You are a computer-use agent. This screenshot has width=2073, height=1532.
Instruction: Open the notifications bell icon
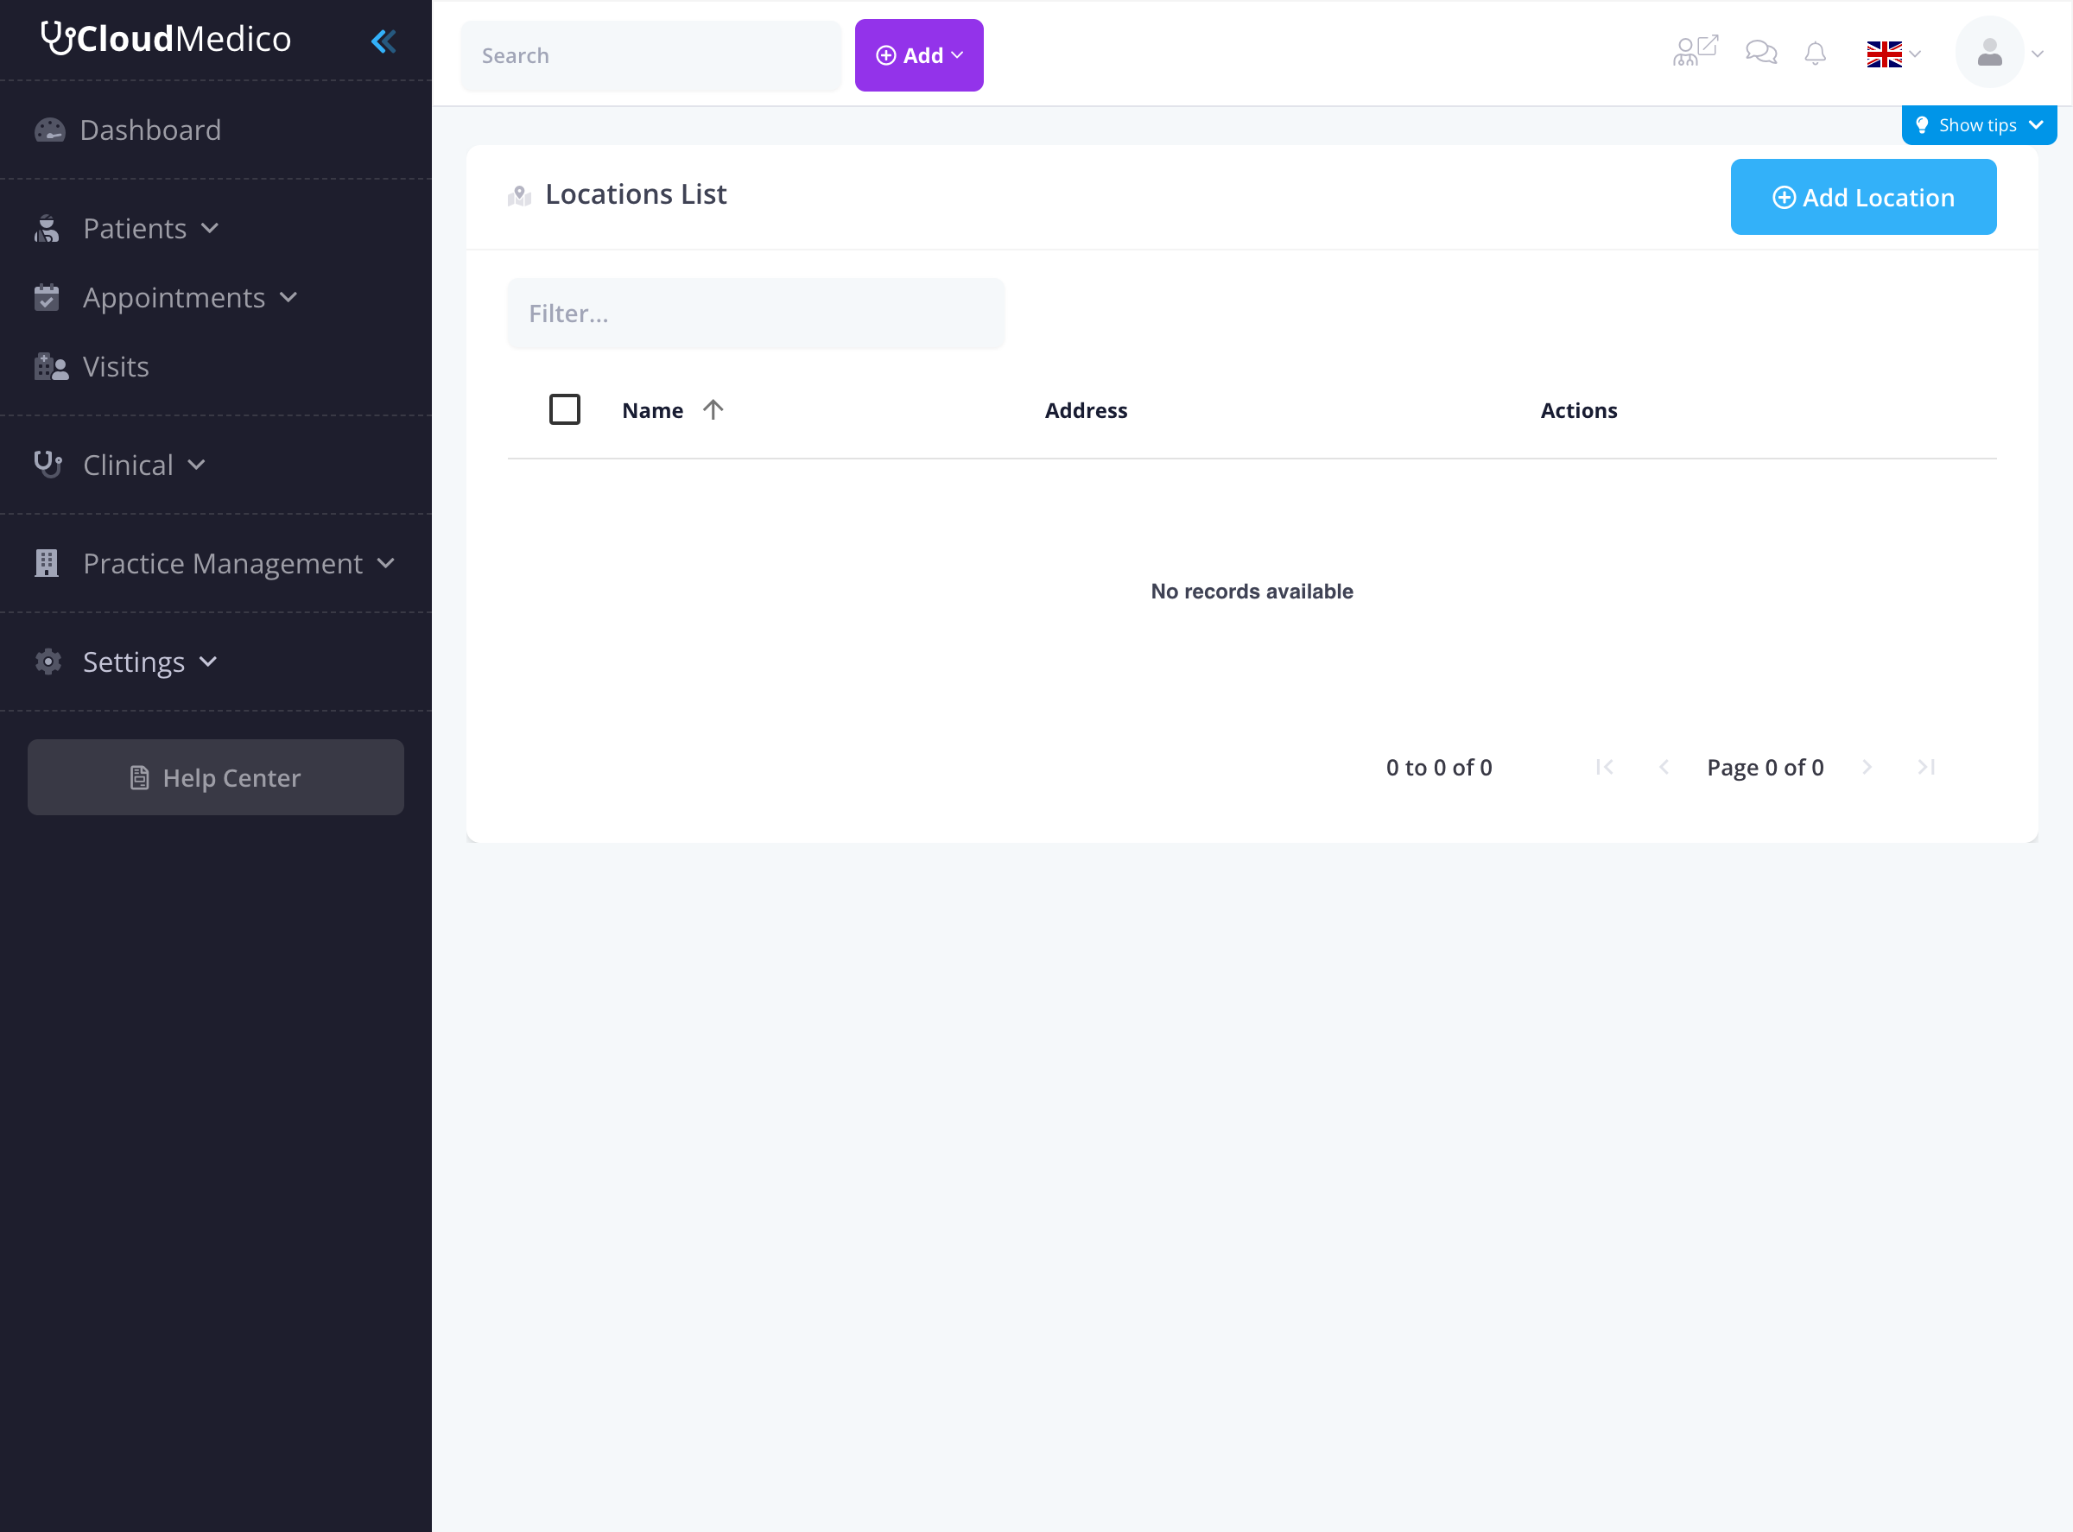[x=1815, y=54]
